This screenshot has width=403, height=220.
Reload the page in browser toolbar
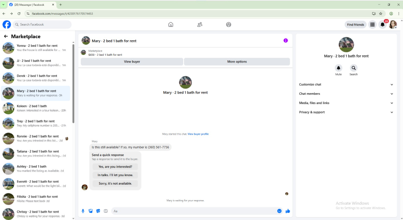tap(19, 13)
